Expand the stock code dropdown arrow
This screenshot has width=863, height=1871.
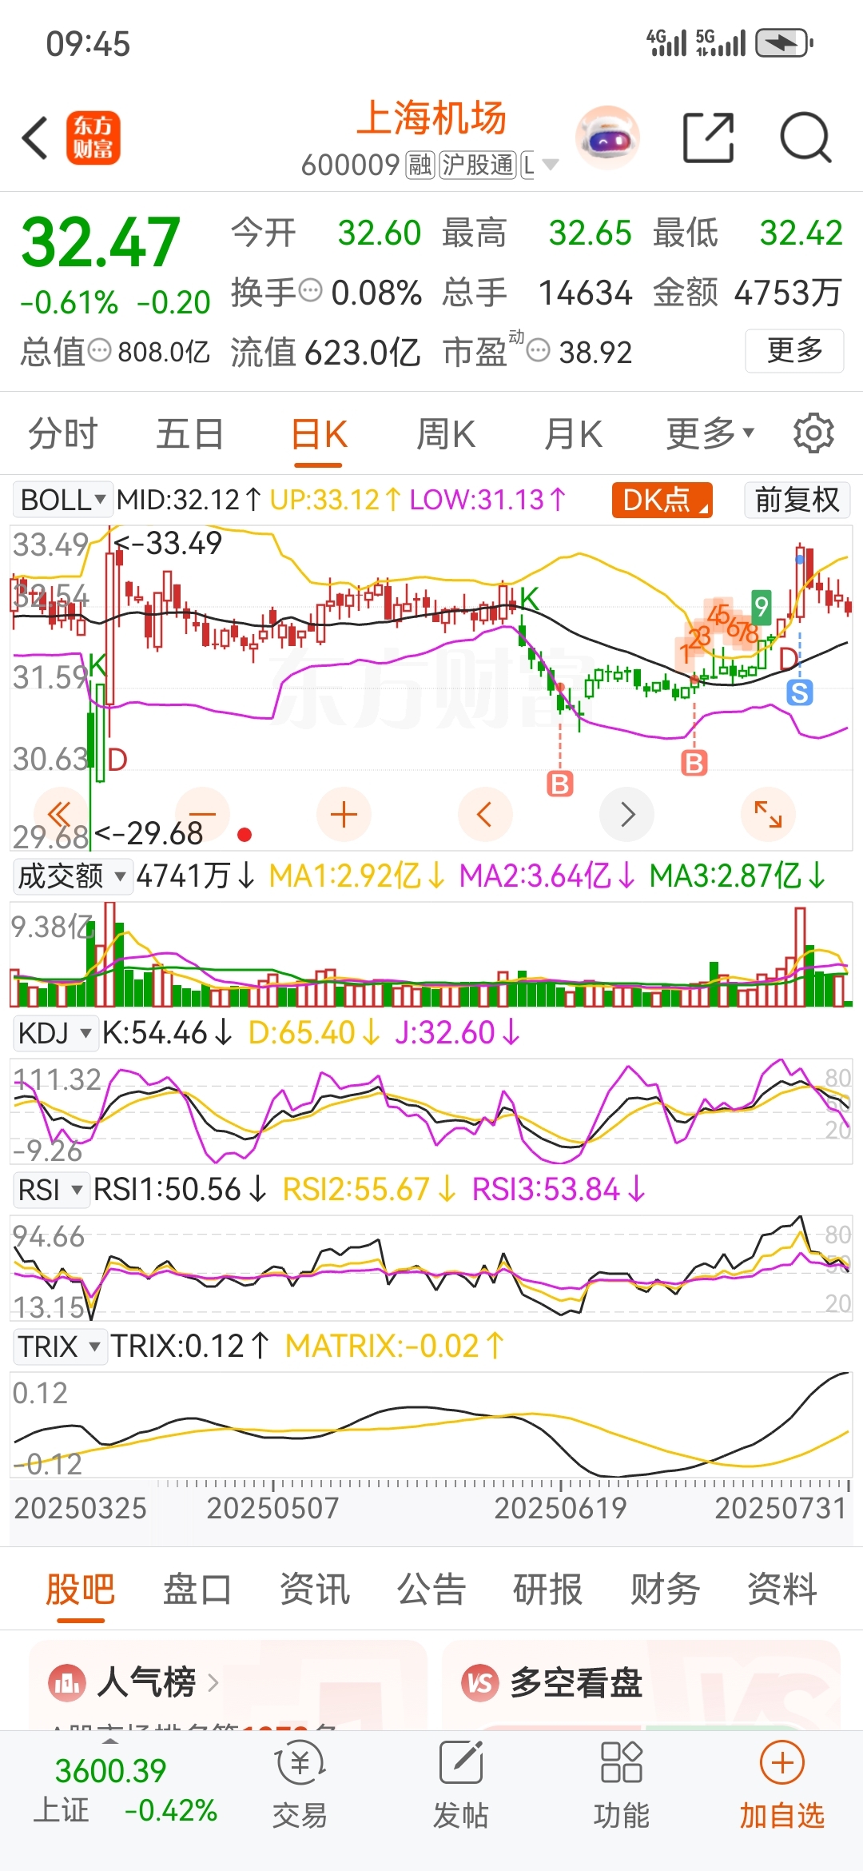click(x=550, y=165)
